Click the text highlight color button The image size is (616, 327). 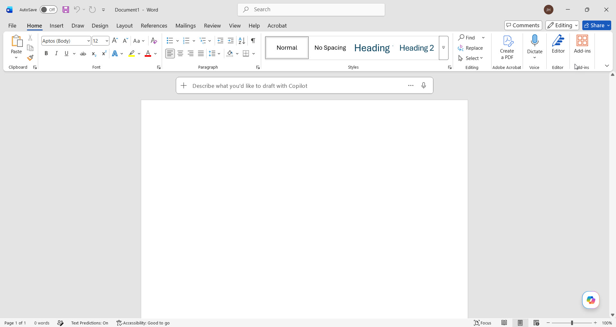[x=132, y=54]
